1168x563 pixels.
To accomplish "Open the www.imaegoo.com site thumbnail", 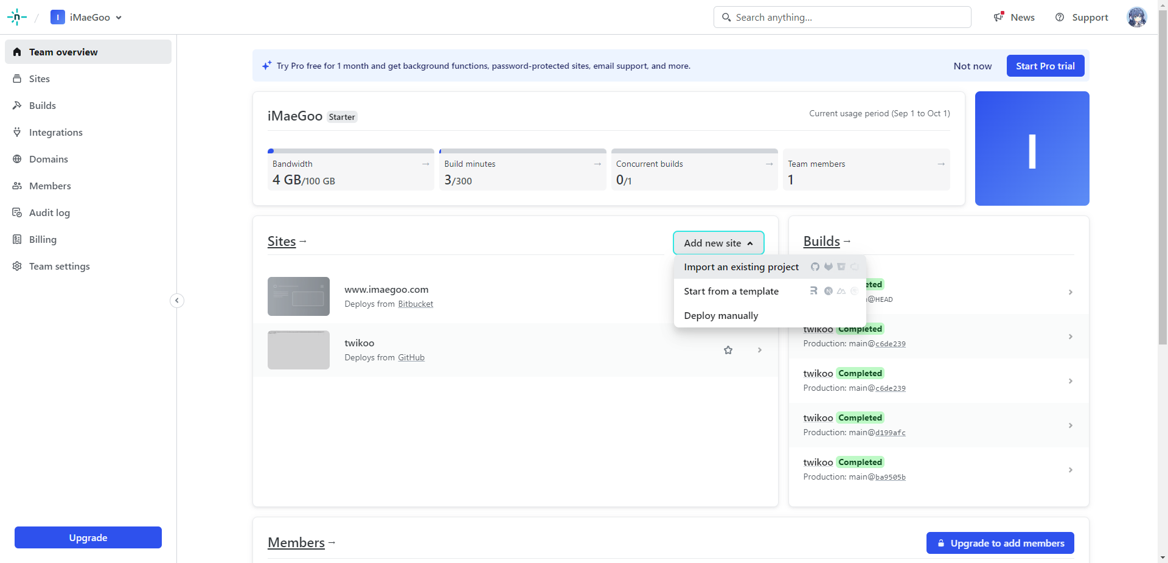I will click(x=299, y=296).
